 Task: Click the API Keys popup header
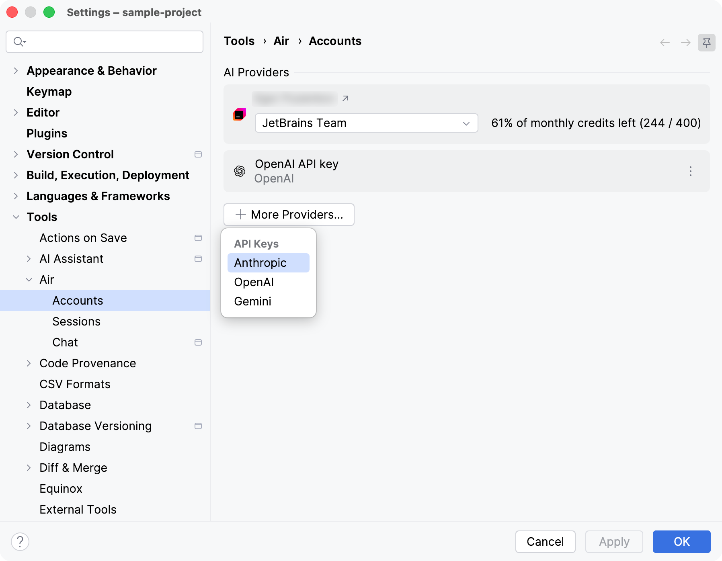(256, 244)
